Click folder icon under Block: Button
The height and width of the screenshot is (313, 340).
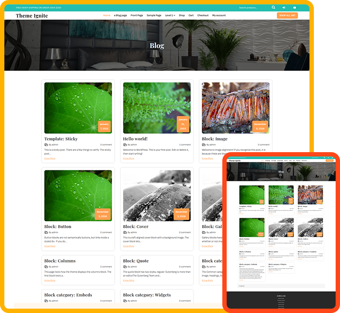46,232
